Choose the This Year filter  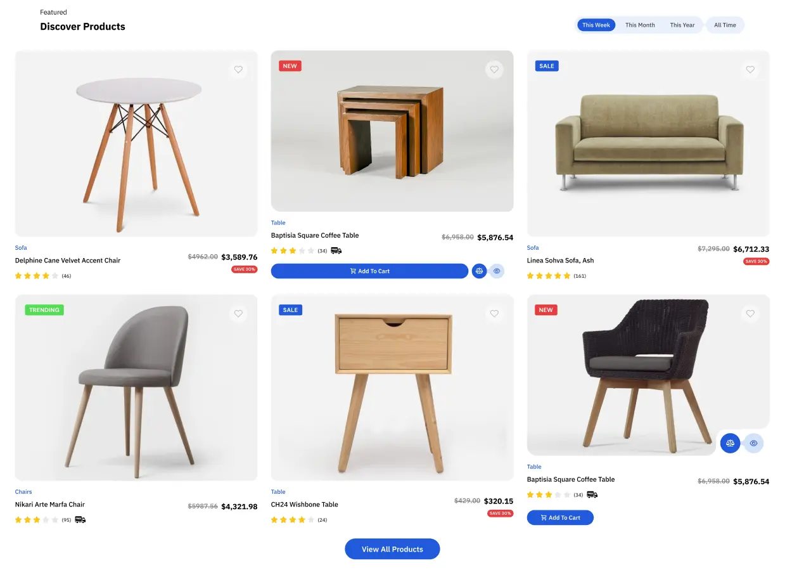[682, 25]
